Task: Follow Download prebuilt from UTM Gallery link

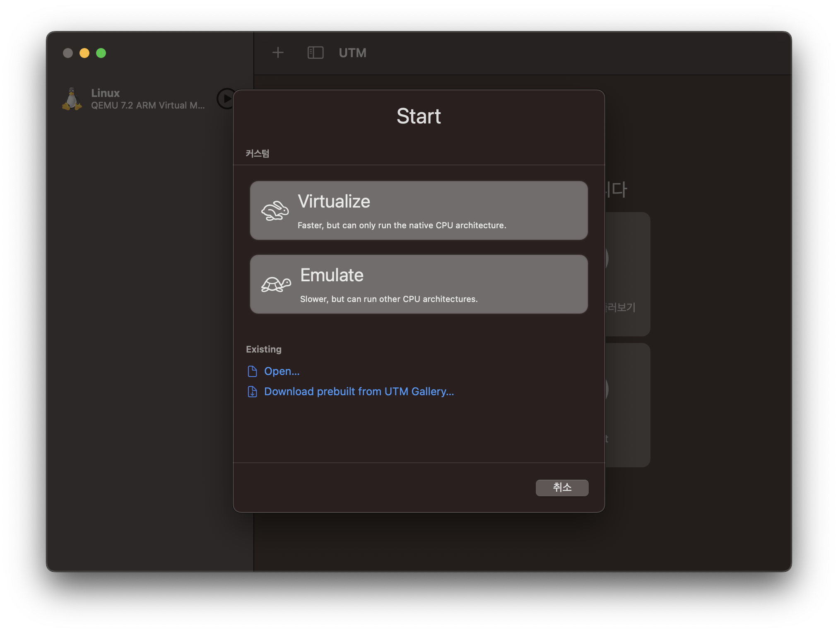Action: [x=359, y=391]
